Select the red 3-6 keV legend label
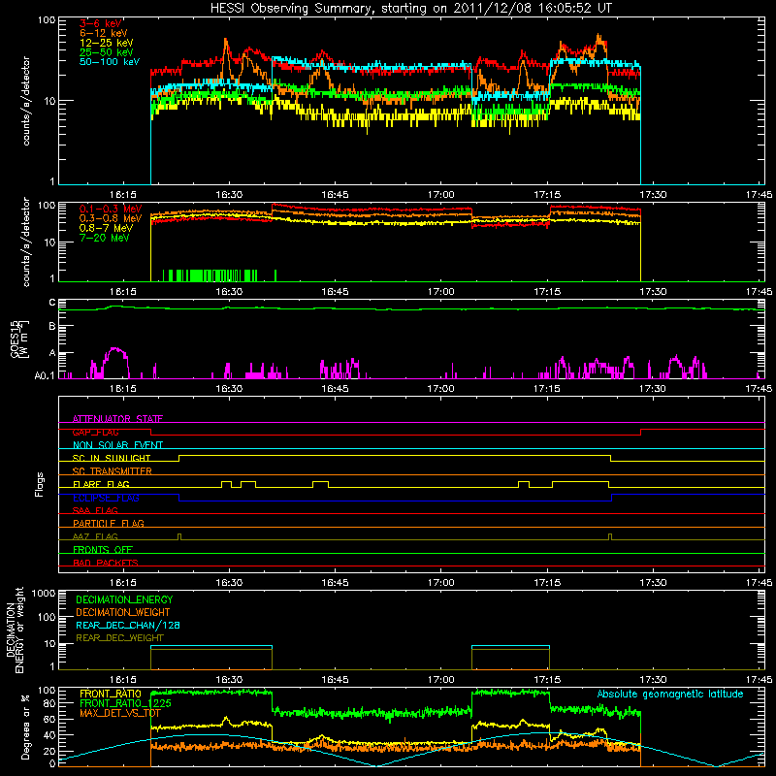Image resolution: width=776 pixels, height=776 pixels. click(101, 23)
